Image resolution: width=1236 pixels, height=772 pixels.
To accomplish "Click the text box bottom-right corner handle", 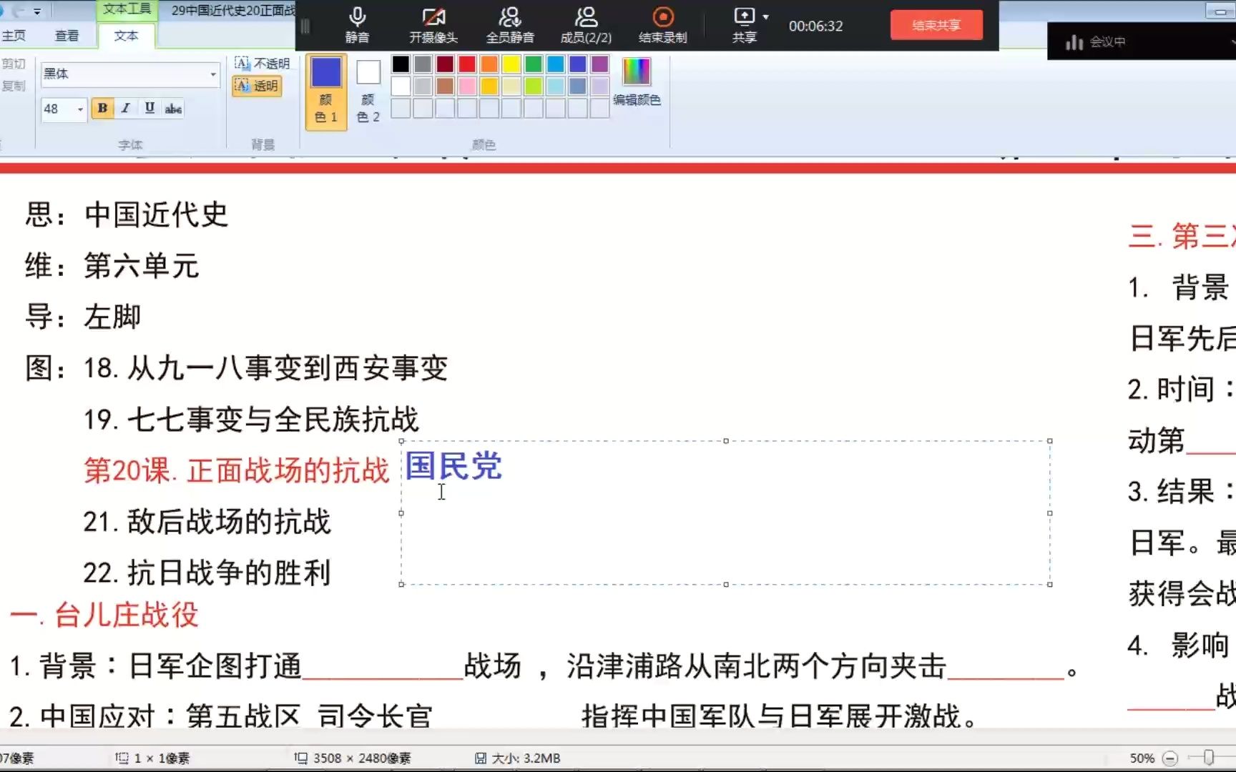I will 1049,584.
